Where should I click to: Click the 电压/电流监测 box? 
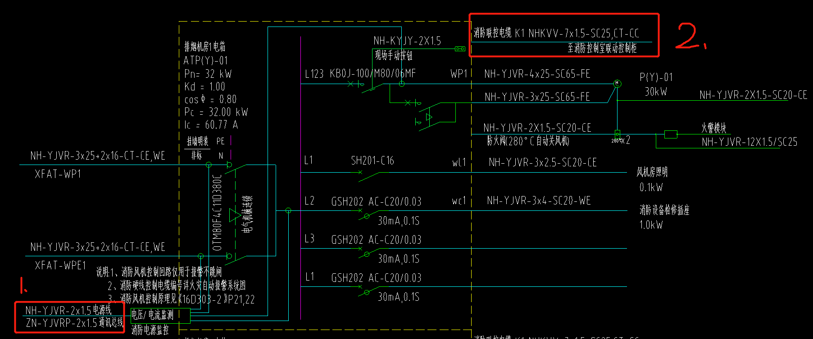tap(160, 315)
